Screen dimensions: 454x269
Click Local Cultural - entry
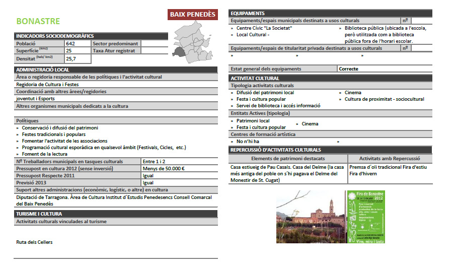[253, 34]
